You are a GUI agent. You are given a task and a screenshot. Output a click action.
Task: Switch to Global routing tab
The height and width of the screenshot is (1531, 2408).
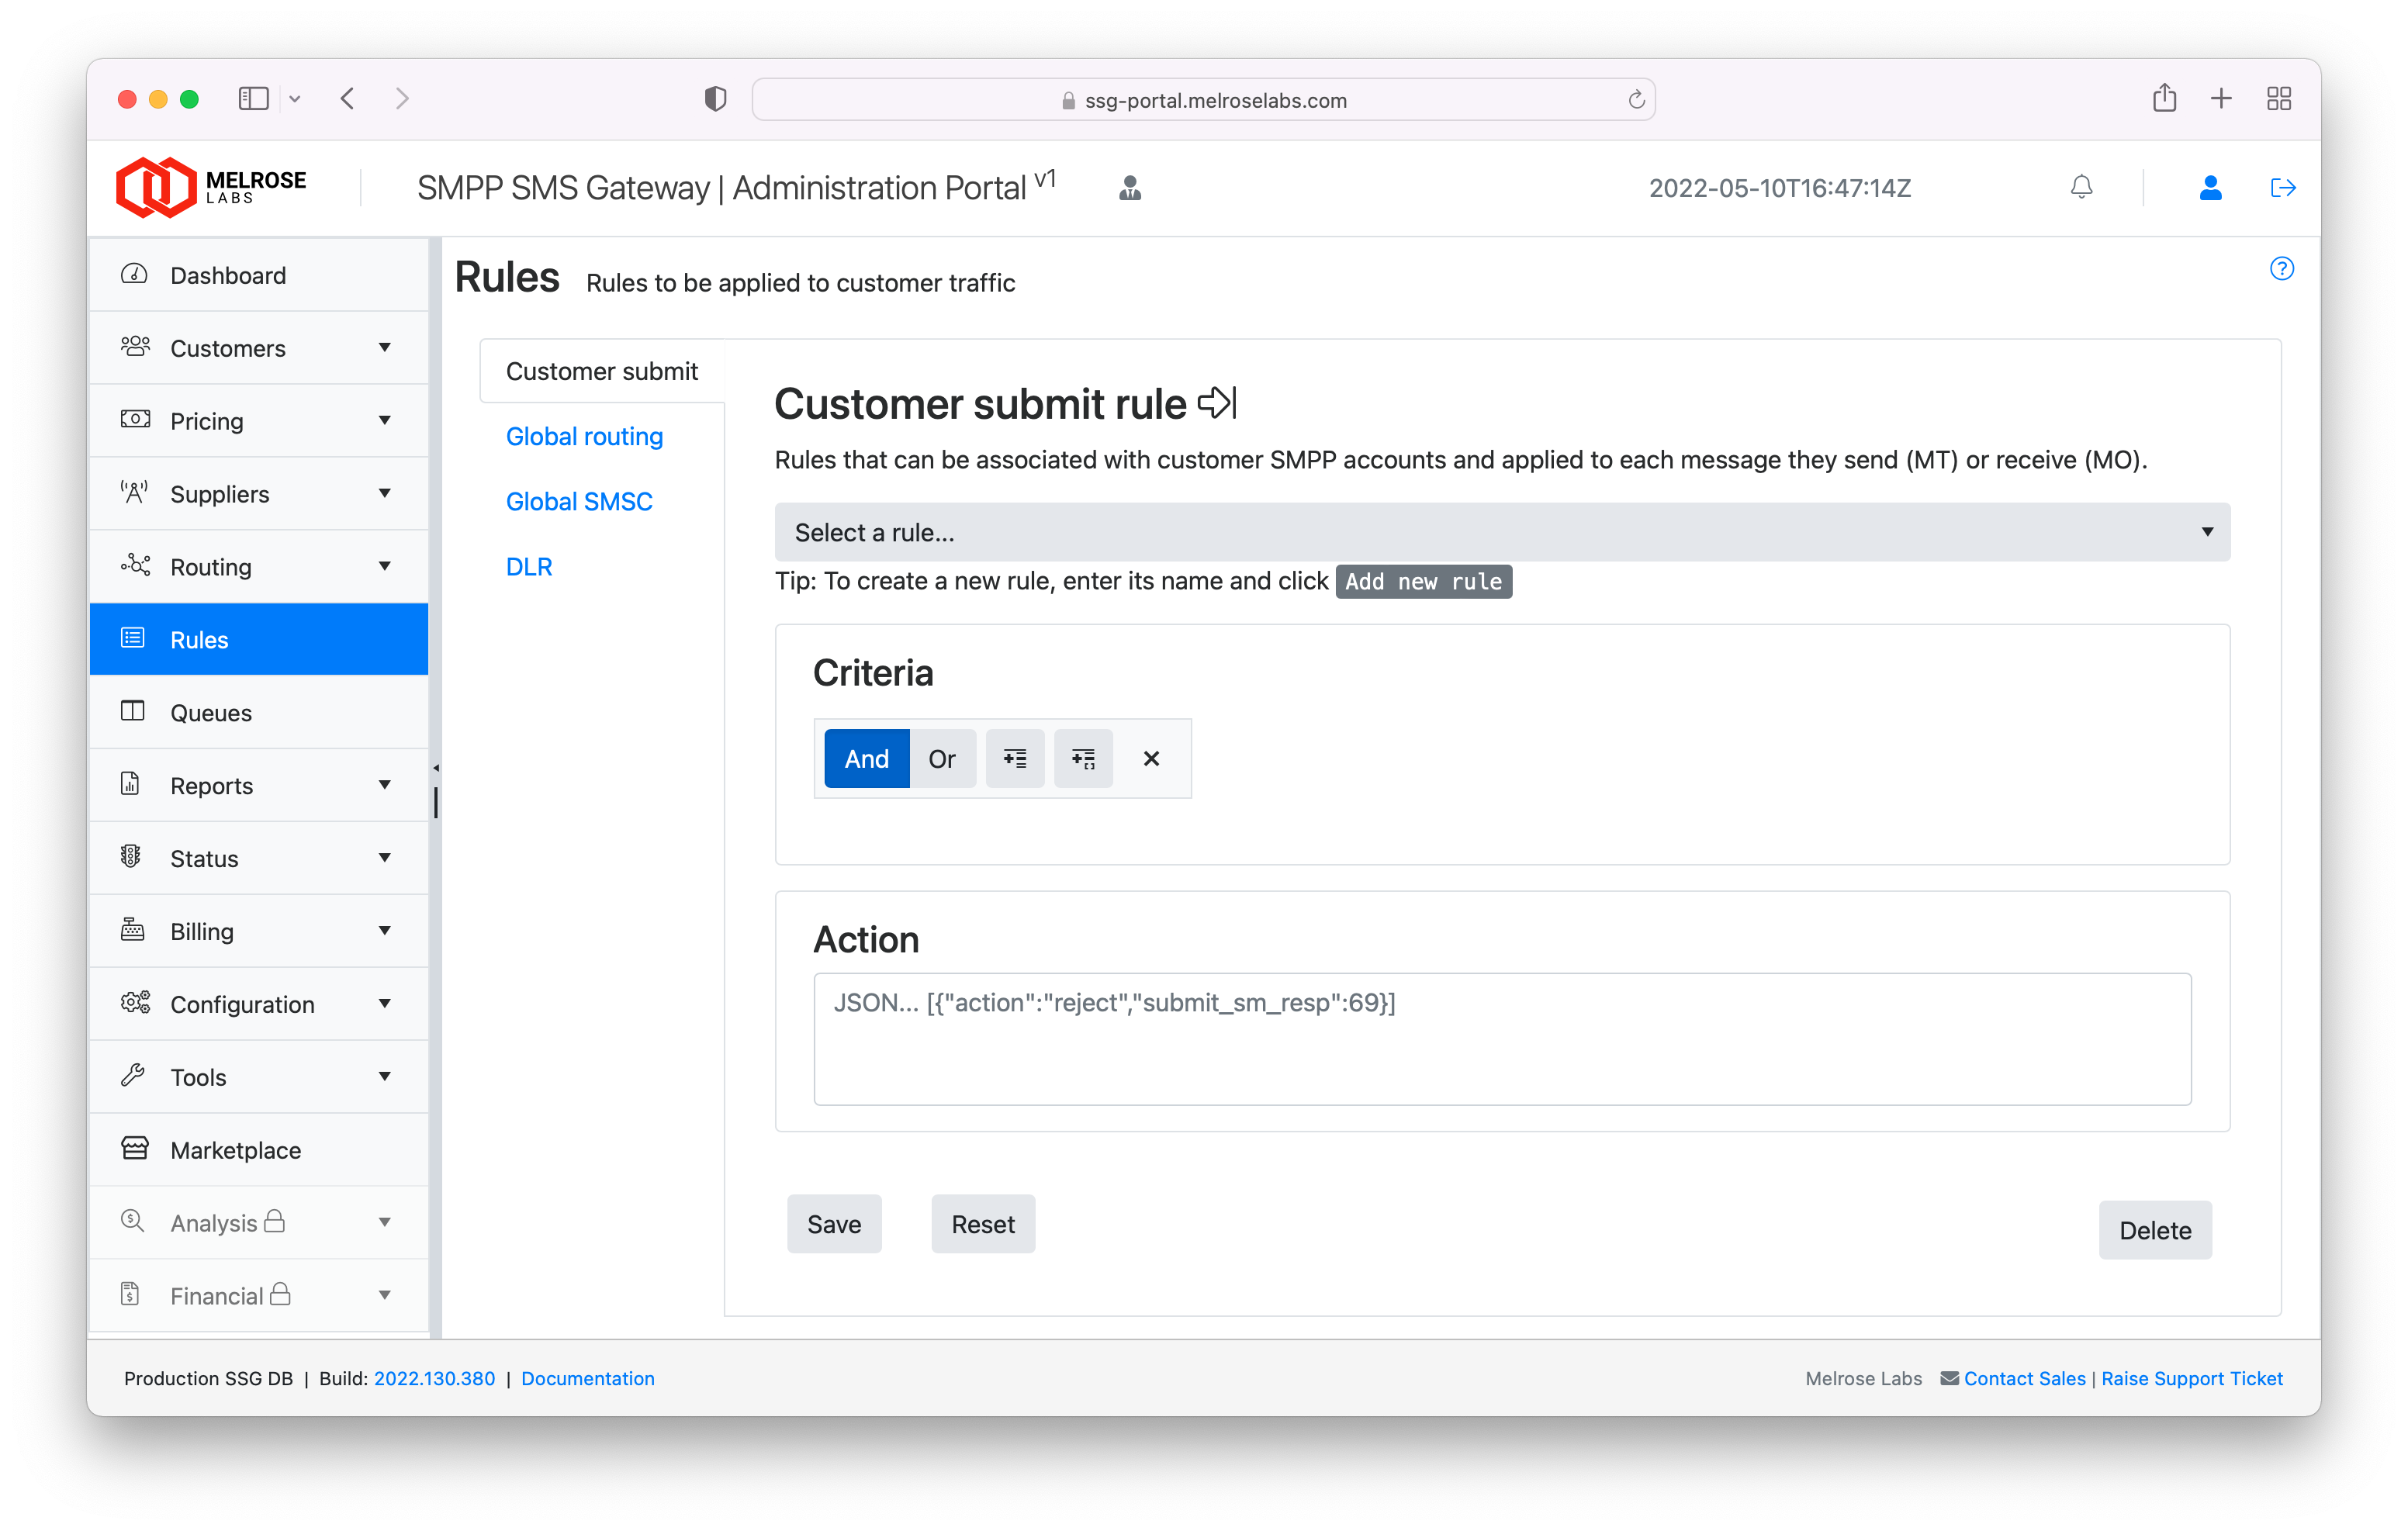584,436
